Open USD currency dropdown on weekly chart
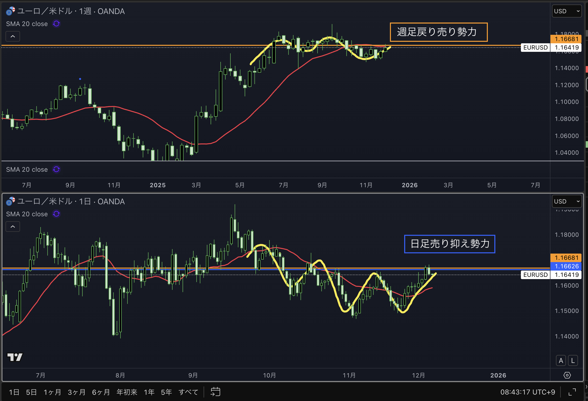The width and height of the screenshot is (588, 401). point(566,11)
